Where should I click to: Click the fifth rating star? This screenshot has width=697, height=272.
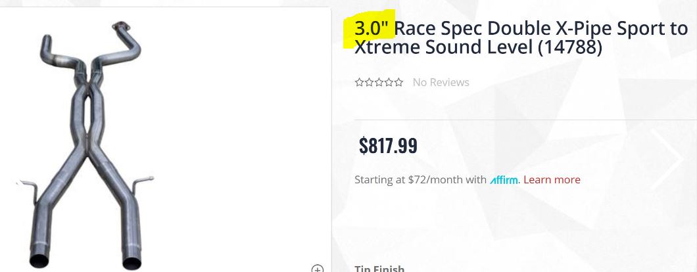pos(398,83)
